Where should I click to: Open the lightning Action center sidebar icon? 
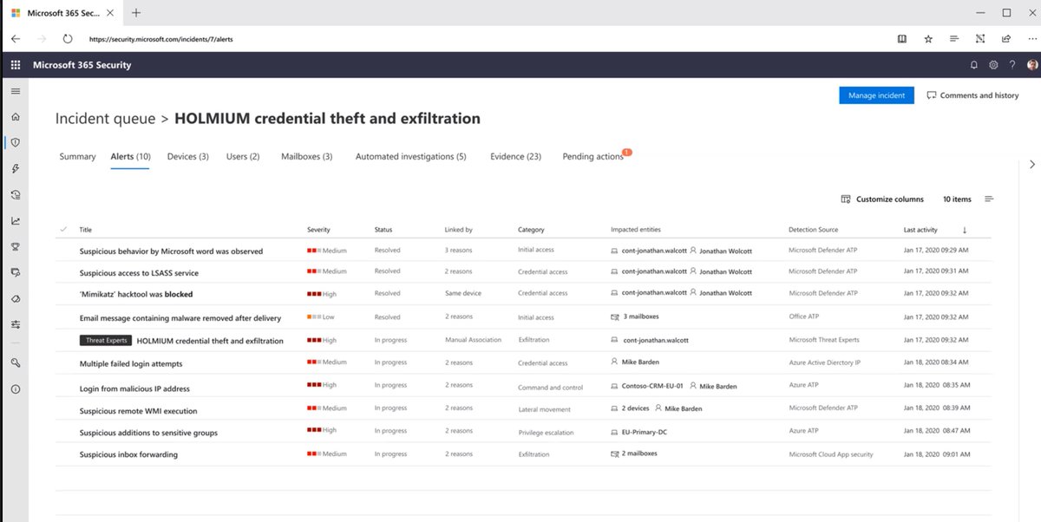click(15, 168)
